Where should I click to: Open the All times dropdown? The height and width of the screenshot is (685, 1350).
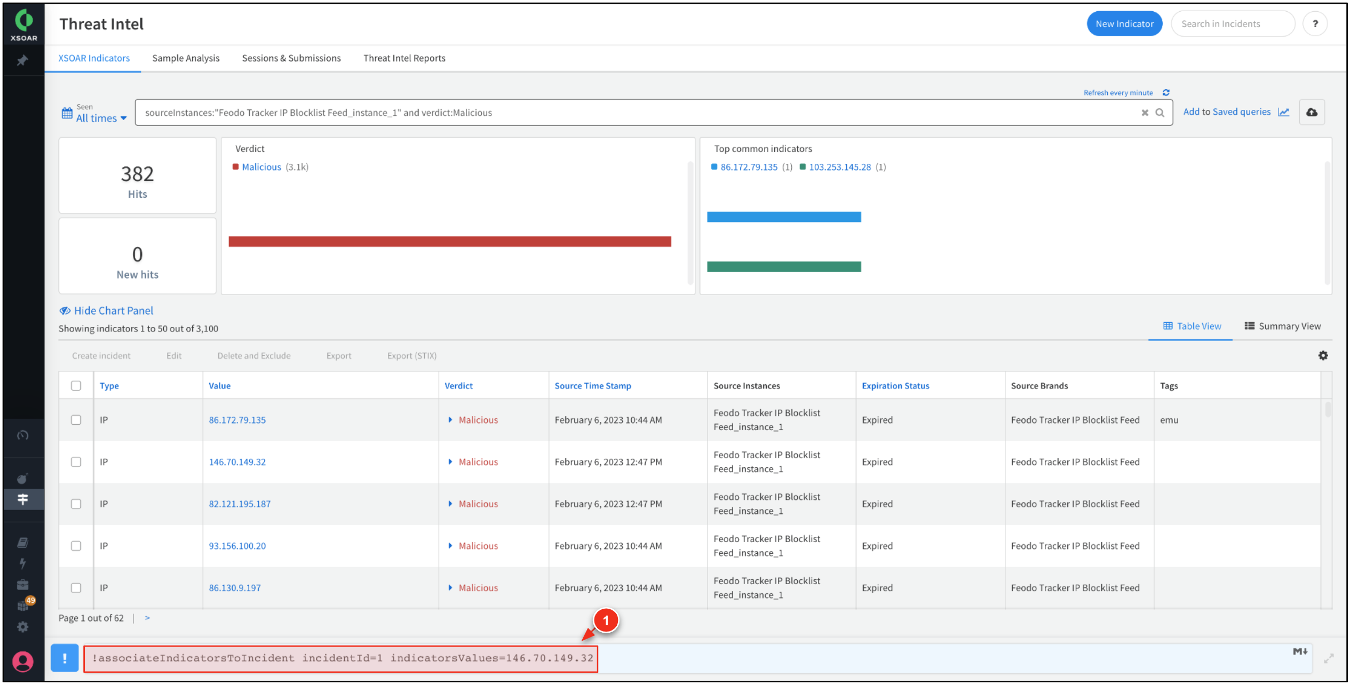[101, 118]
